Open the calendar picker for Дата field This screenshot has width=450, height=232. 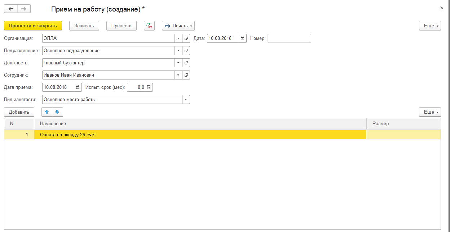[243, 38]
